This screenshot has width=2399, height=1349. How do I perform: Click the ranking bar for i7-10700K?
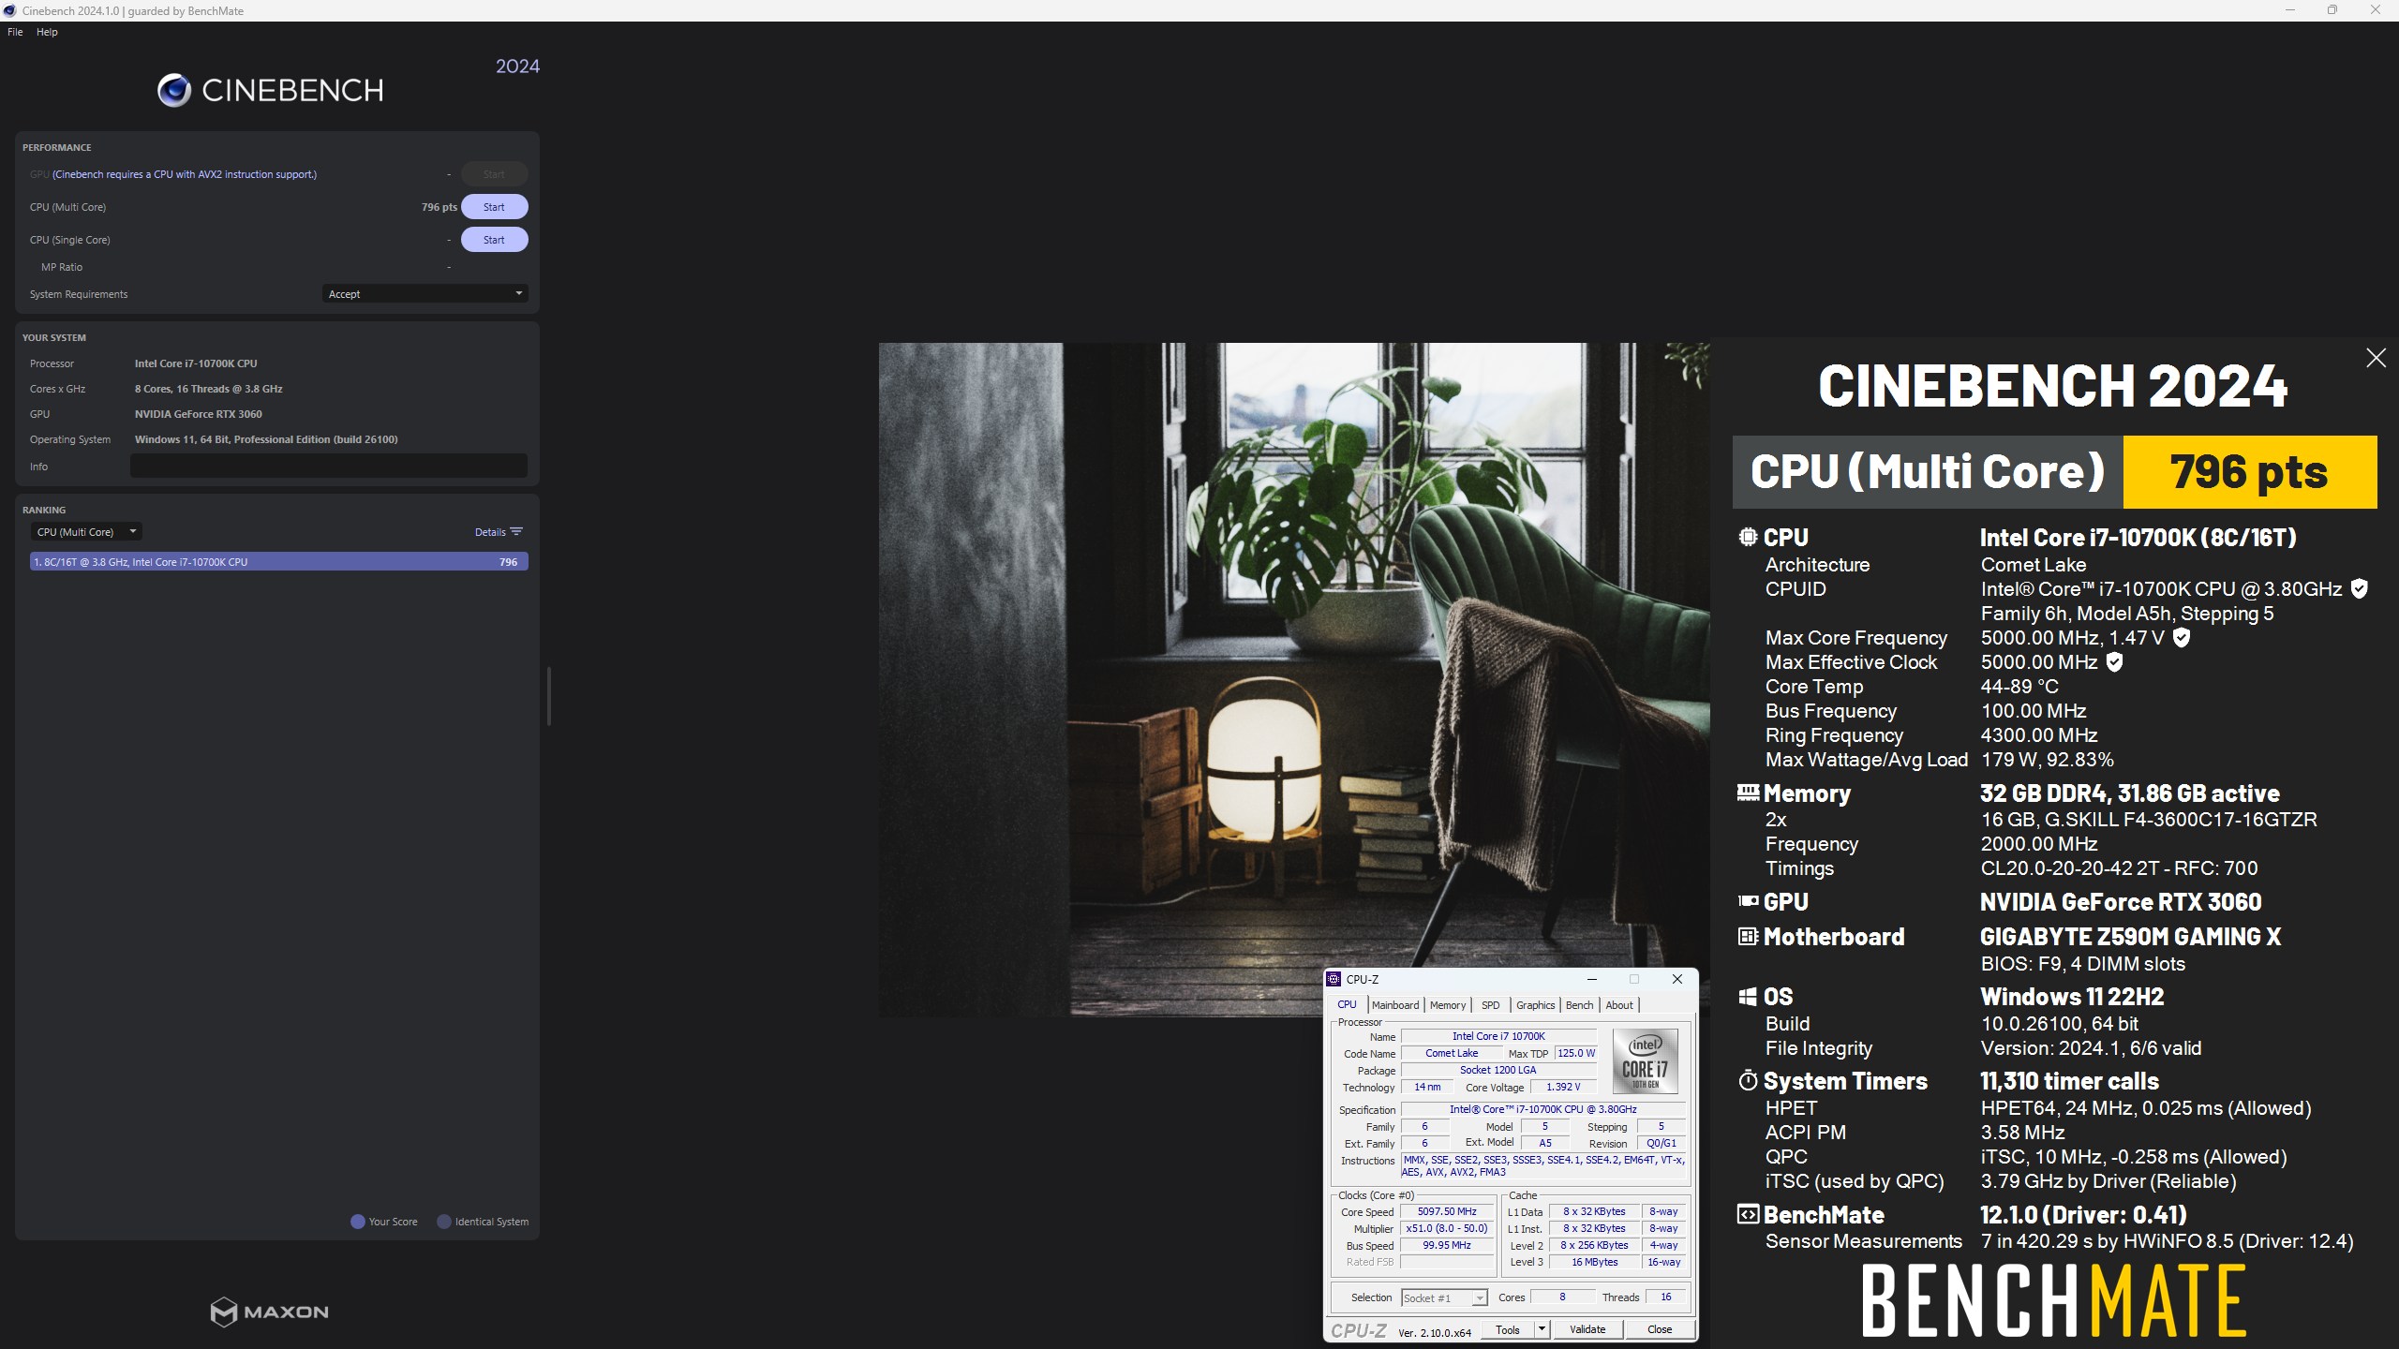(x=279, y=562)
